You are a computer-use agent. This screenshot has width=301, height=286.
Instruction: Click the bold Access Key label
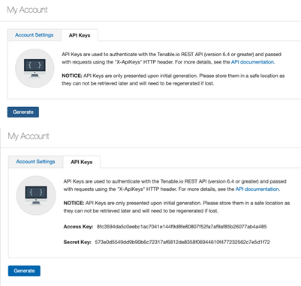(78, 227)
